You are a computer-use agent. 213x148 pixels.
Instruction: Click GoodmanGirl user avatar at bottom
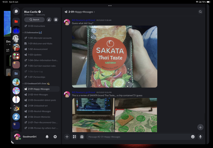[17, 137]
